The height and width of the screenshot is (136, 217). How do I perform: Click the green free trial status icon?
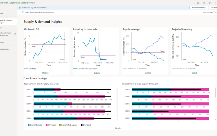pyautogui.click(x=20, y=8)
